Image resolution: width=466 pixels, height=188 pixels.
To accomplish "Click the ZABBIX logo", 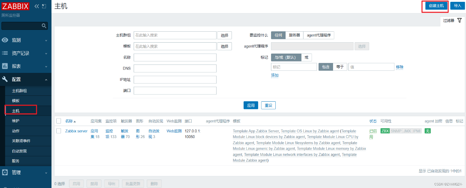I will [x=16, y=6].
